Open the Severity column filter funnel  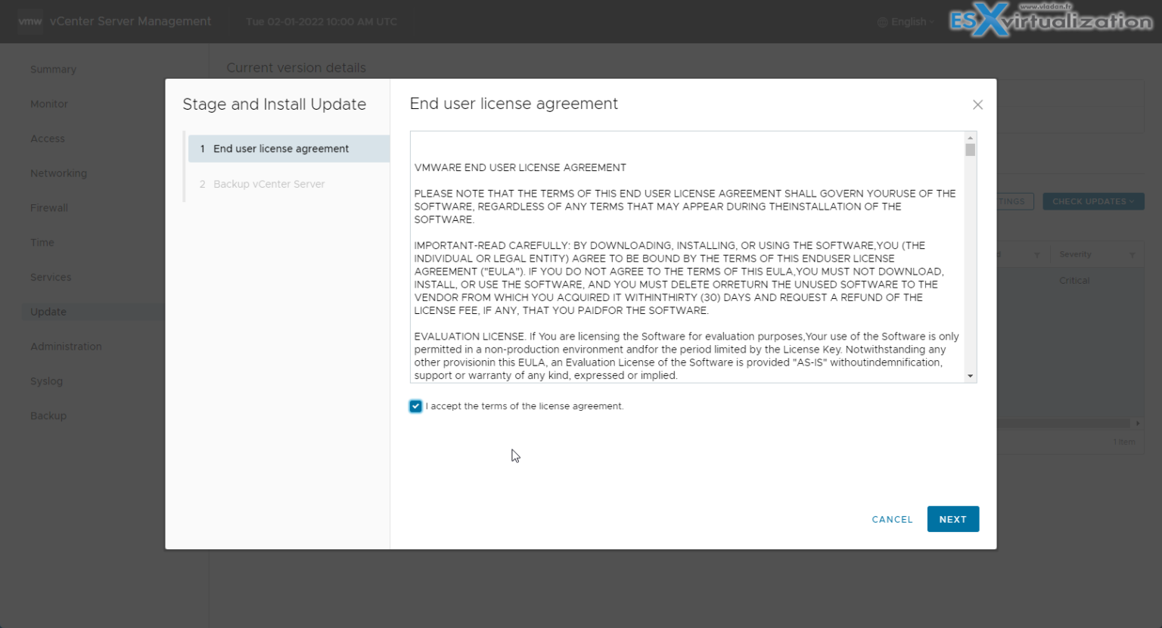pos(1132,254)
